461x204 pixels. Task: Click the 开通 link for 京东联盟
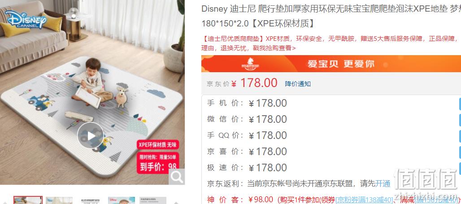[x=383, y=184]
